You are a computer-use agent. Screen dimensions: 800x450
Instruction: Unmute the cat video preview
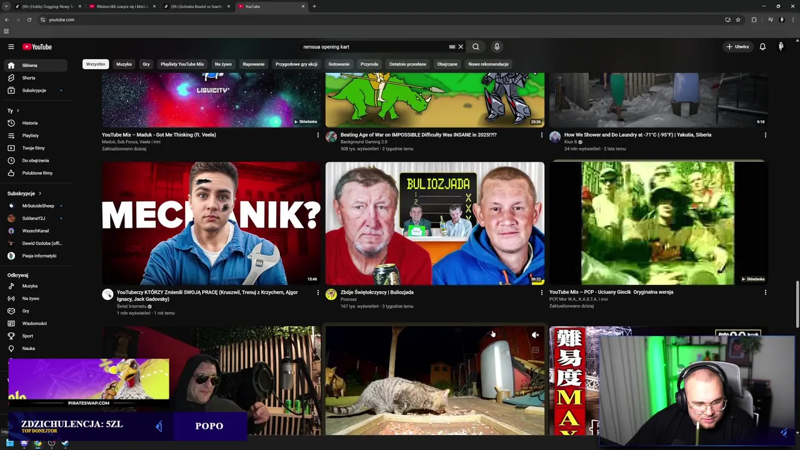pos(535,335)
